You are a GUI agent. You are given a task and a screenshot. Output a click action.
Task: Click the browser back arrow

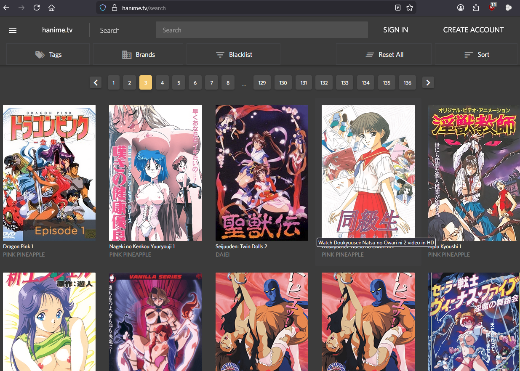pyautogui.click(x=6, y=8)
